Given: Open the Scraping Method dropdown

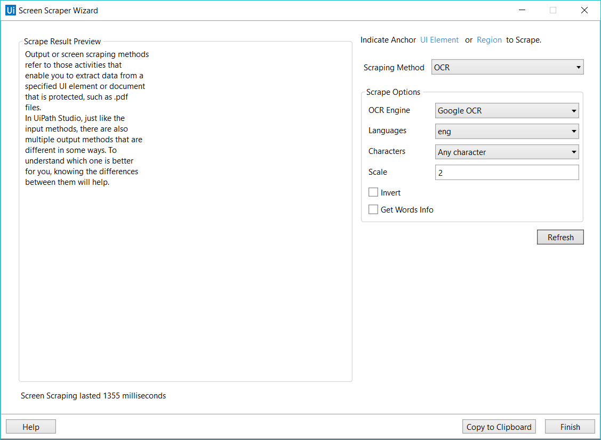Looking at the screenshot, I should [507, 67].
